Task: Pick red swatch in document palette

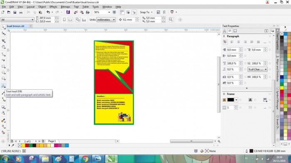Action: tap(27, 146)
